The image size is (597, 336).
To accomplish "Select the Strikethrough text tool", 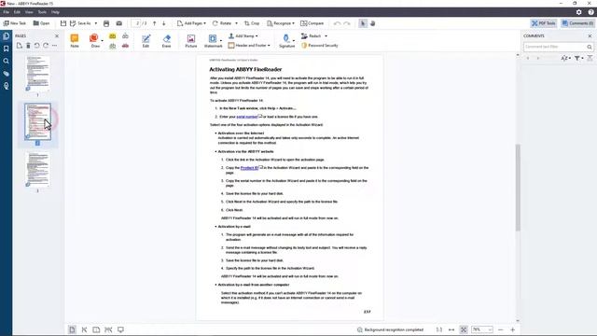I will click(x=125, y=46).
